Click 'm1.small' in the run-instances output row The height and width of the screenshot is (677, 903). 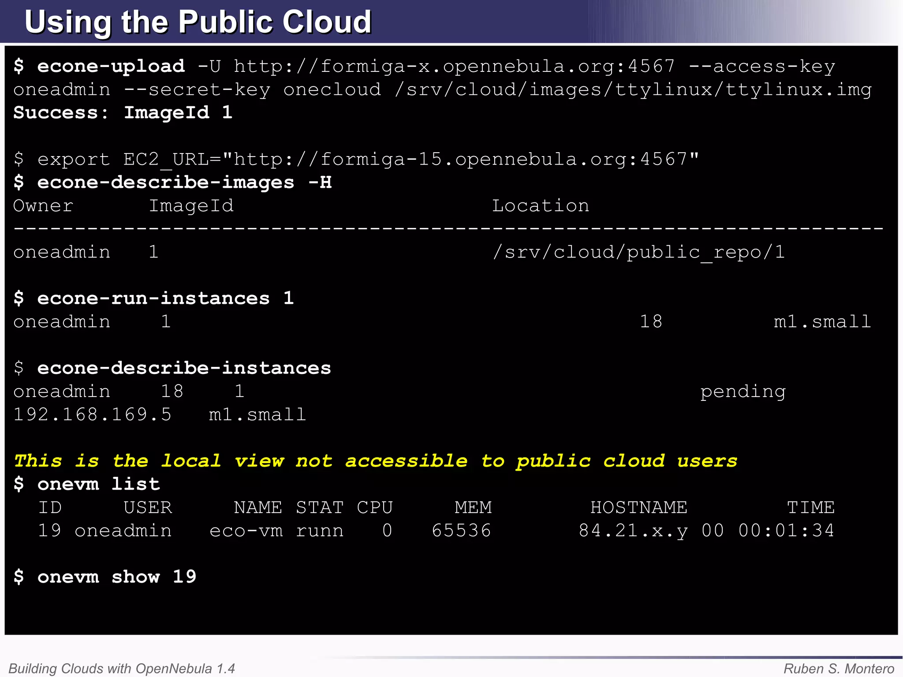point(822,322)
